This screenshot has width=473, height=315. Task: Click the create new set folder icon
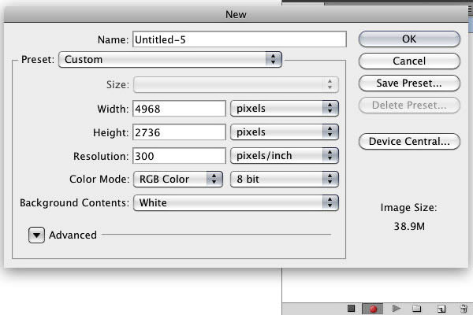coord(417,309)
